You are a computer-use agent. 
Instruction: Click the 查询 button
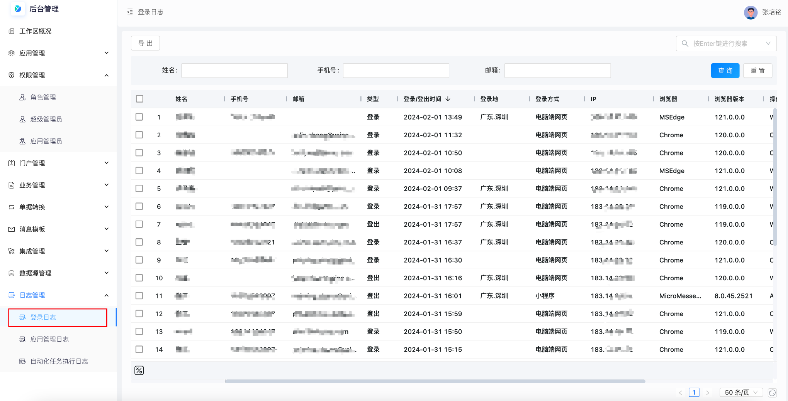point(725,71)
